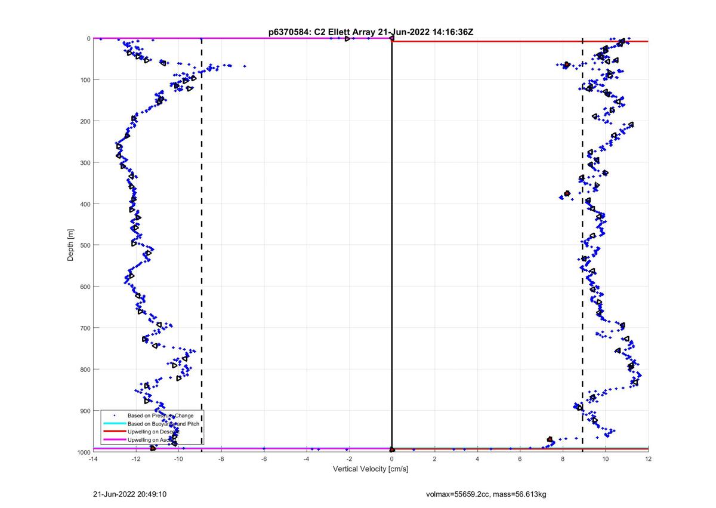Select the 'Depth [m]' y-axis label
The image size is (716, 508).
(71, 245)
